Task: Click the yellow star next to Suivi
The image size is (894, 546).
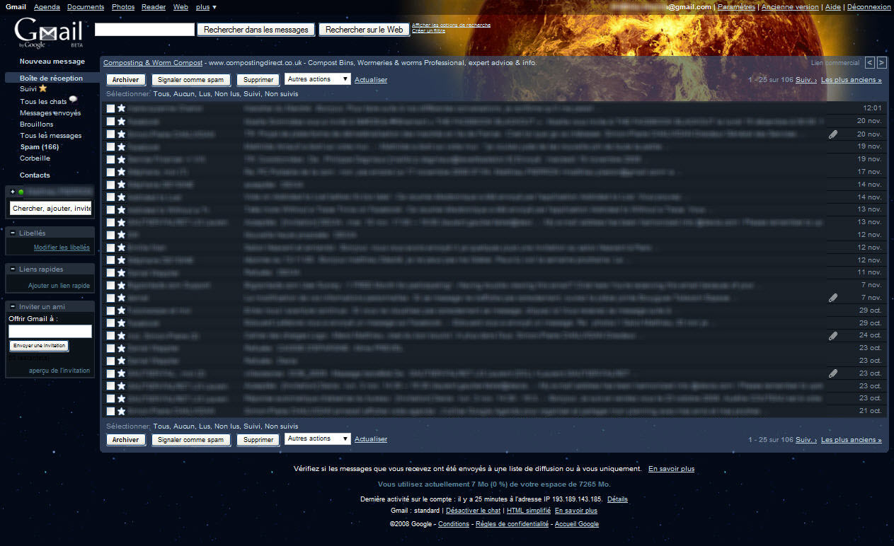Action: pos(42,89)
